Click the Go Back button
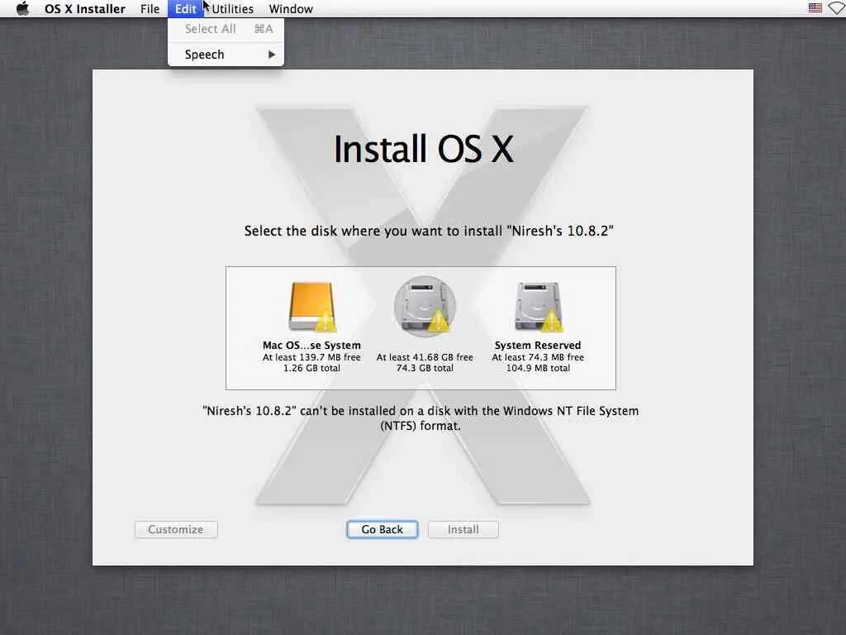The width and height of the screenshot is (846, 635). click(382, 529)
